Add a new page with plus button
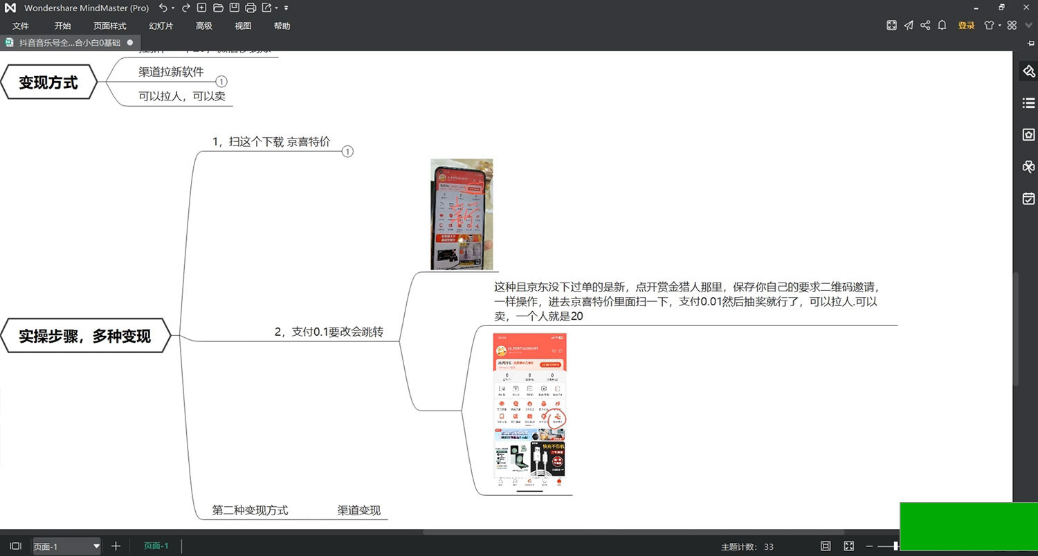The width and height of the screenshot is (1038, 556). tap(116, 546)
